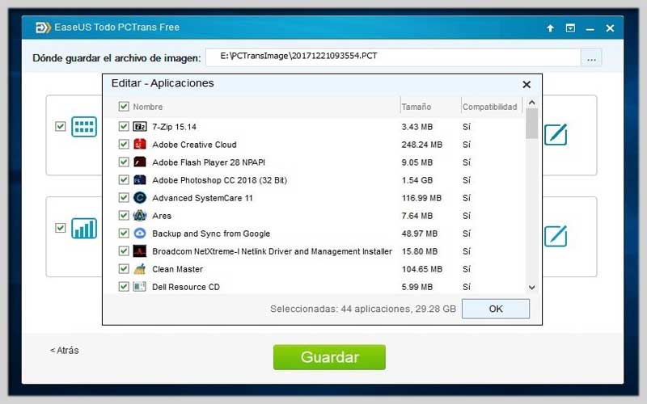Uncheck the Adobe Creative Cloud checkbox
647x404 pixels.
(124, 144)
